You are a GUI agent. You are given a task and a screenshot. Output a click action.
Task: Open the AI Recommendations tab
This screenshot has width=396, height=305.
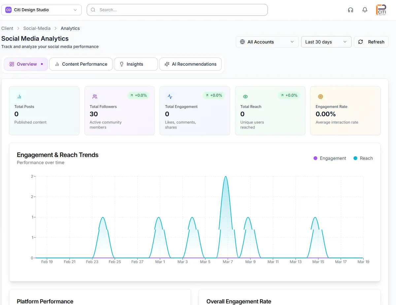pyautogui.click(x=190, y=64)
